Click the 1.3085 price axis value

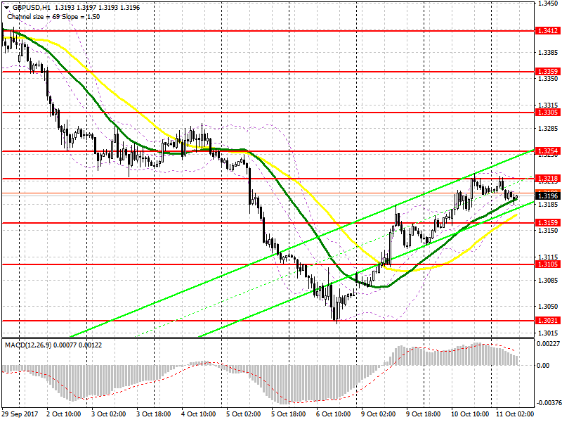click(549, 280)
